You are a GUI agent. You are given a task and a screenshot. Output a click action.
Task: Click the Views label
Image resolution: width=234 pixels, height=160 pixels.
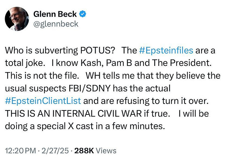[x=106, y=150]
